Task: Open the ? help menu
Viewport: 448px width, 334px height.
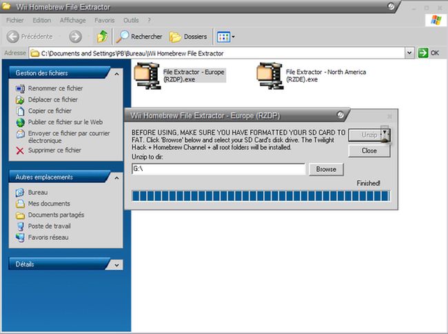Action: [149, 20]
